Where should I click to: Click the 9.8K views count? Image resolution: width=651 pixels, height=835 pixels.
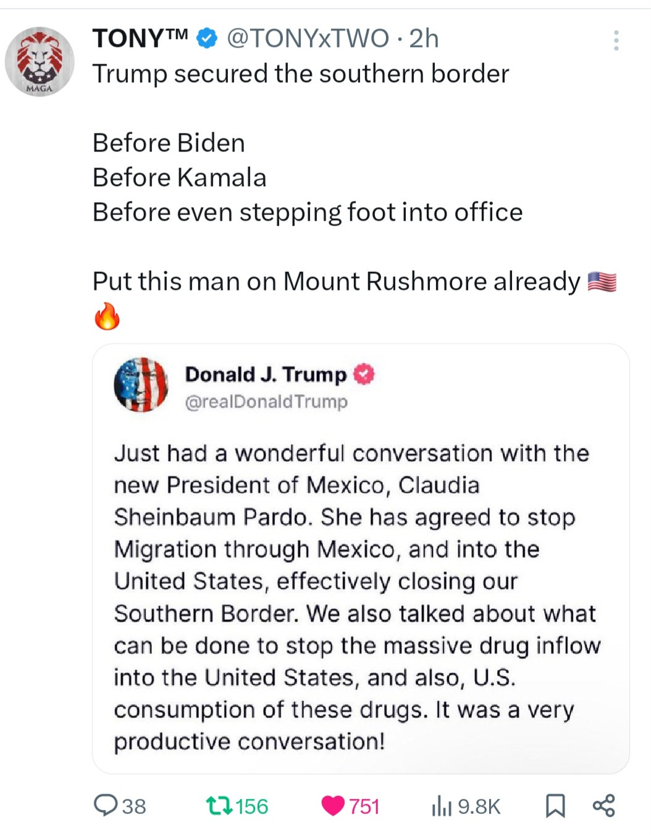[x=479, y=806]
